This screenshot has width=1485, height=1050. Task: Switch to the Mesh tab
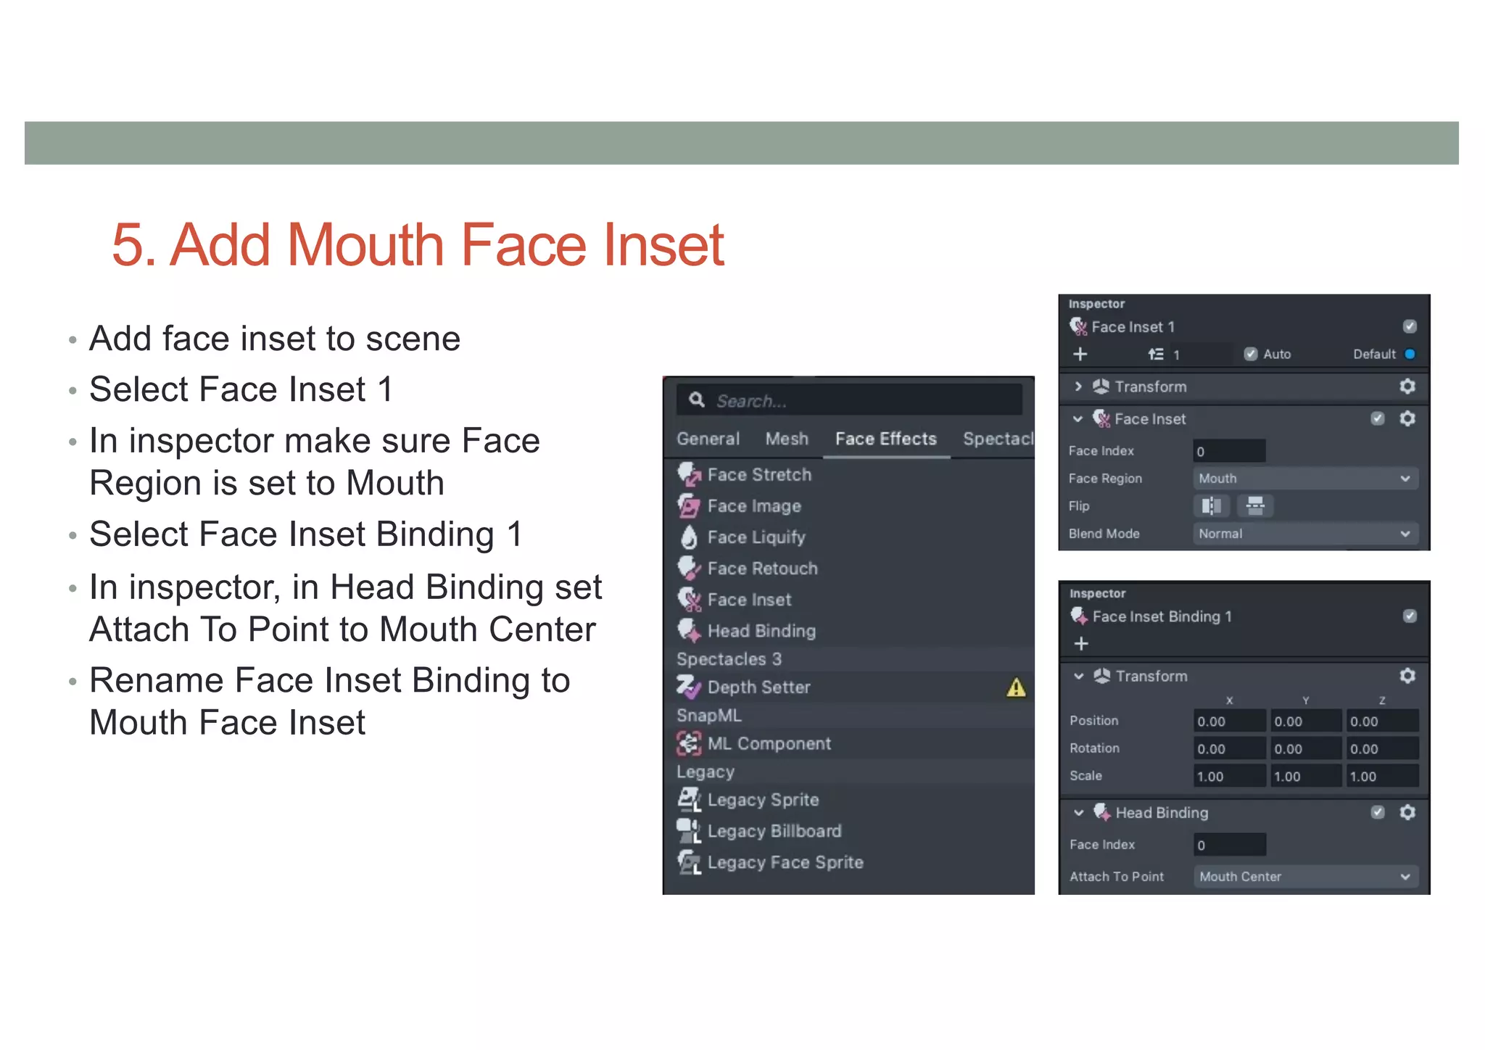(787, 439)
